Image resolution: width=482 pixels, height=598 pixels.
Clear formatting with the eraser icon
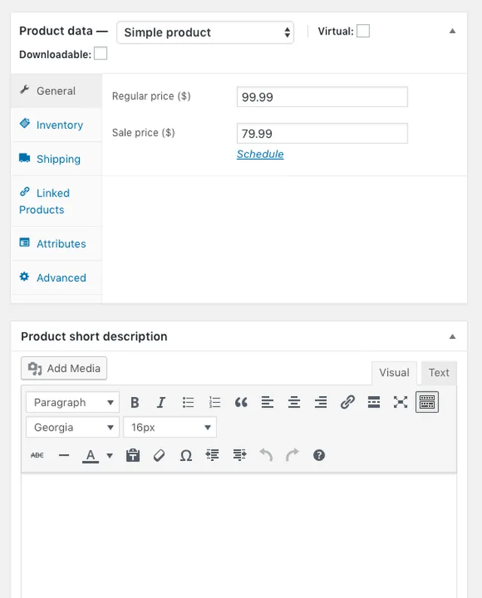[160, 455]
